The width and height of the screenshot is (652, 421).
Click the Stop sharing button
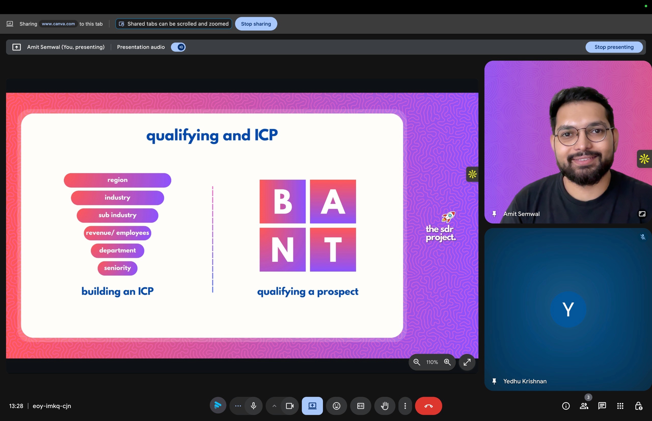click(x=256, y=24)
